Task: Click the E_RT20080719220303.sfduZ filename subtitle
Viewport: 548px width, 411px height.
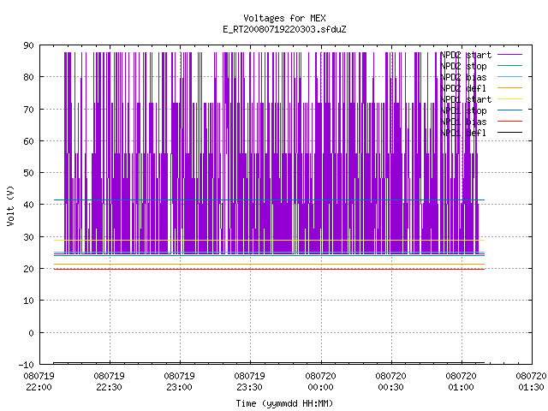Action: click(284, 29)
